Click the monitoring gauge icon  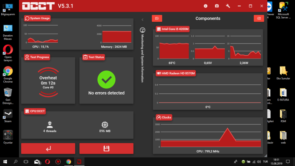[143, 30]
